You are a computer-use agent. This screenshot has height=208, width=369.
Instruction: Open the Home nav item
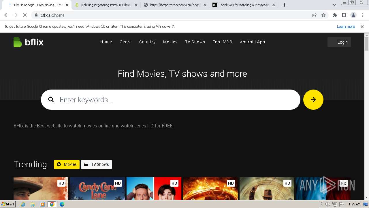[106, 42]
